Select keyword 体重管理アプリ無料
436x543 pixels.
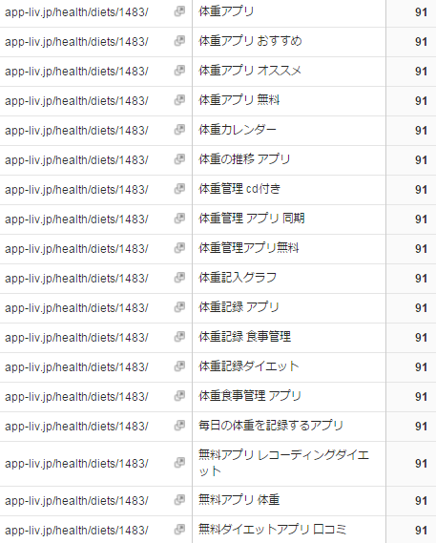[248, 248]
